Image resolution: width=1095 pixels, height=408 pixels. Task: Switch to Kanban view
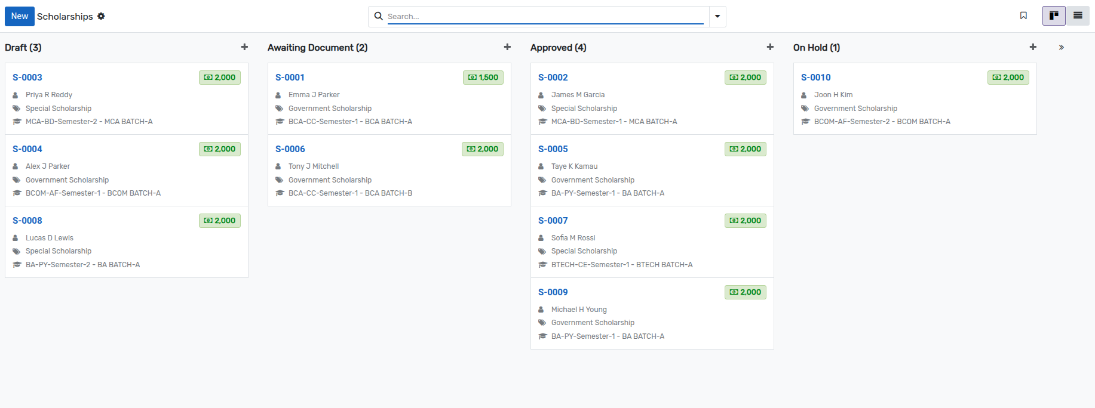click(x=1054, y=16)
